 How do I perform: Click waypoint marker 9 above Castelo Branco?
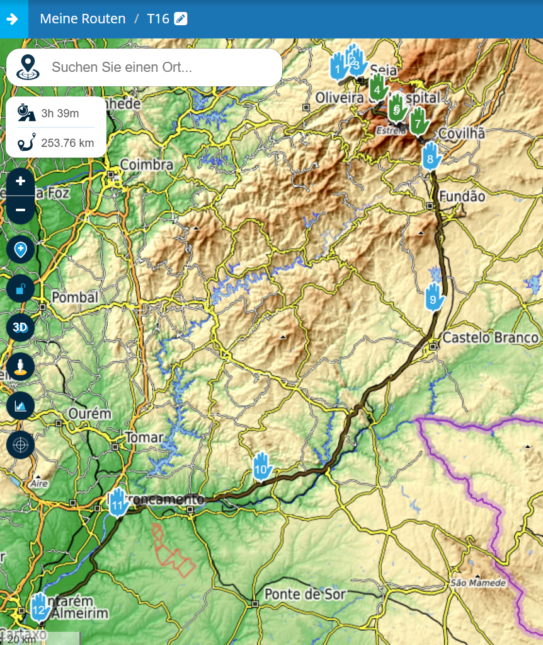pyautogui.click(x=434, y=297)
